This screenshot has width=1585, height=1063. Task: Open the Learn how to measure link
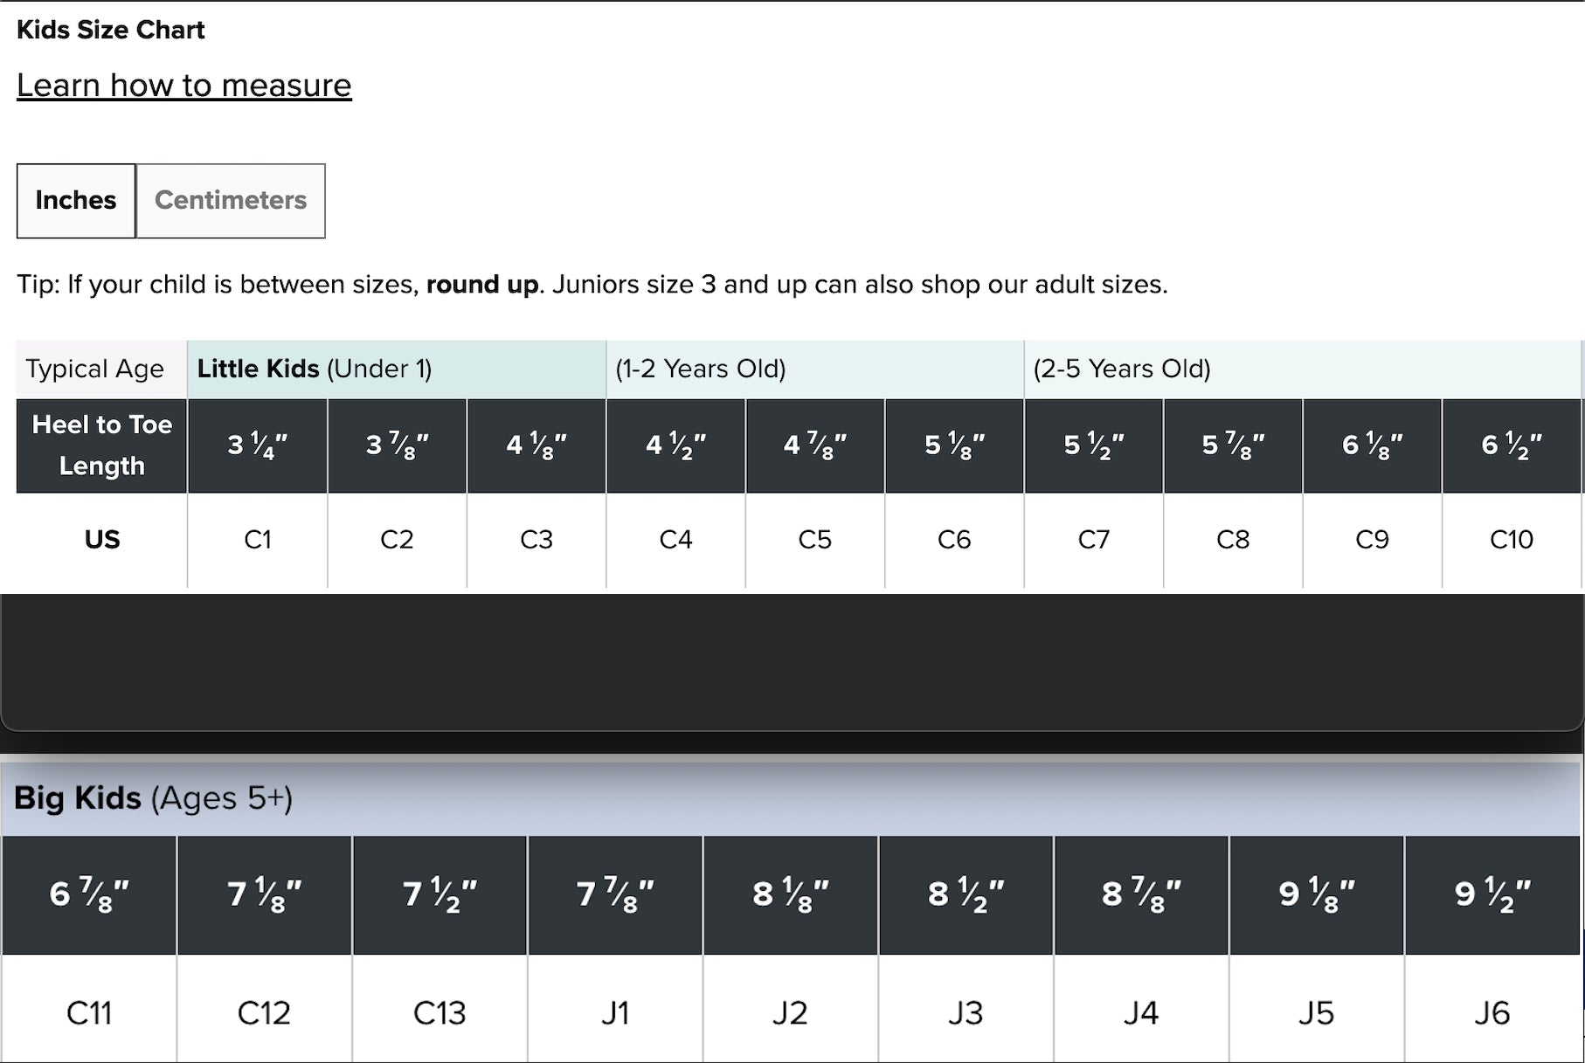(x=183, y=86)
